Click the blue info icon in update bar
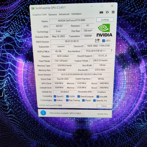The width and height of the screenshot is (147, 147). tap(43, 113)
